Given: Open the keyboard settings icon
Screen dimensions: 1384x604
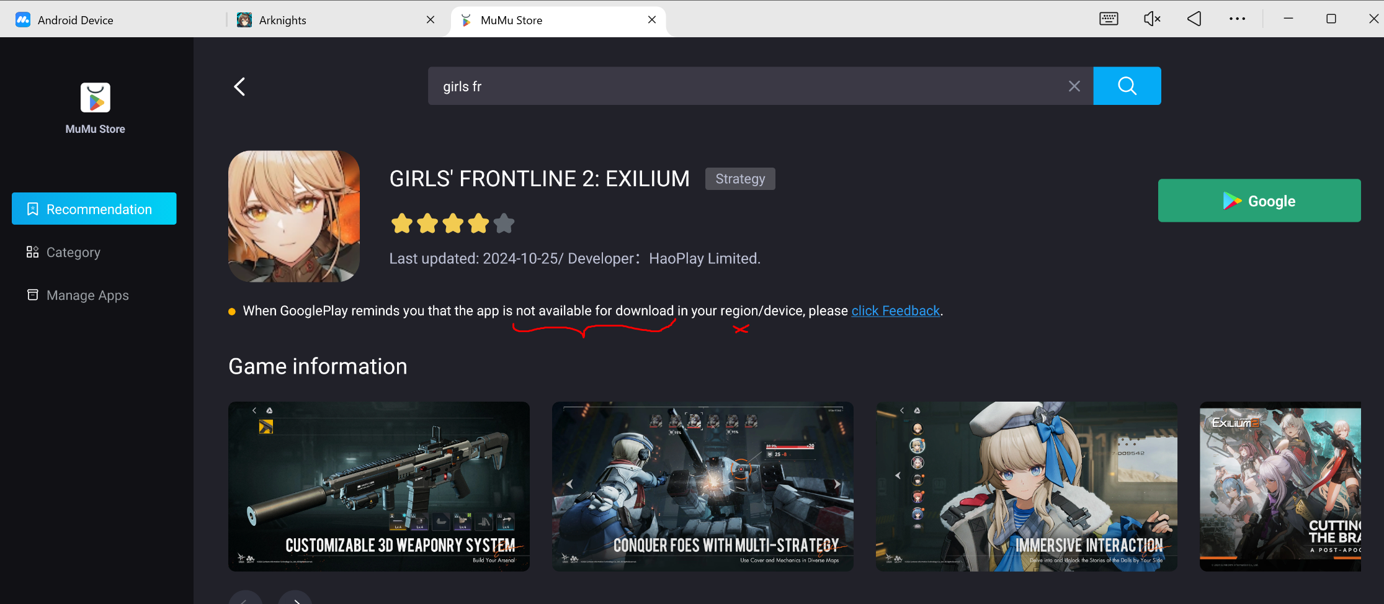Looking at the screenshot, I should coord(1109,19).
